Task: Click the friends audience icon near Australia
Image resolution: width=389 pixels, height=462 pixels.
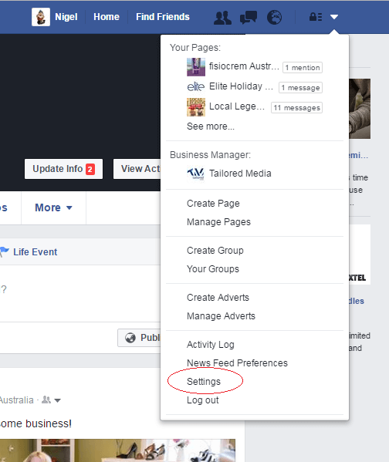Action: [x=46, y=400]
